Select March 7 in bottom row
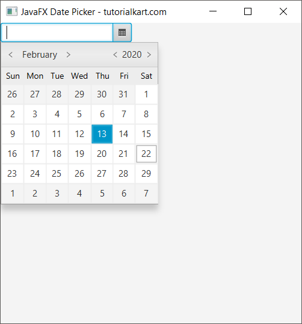This screenshot has height=324, width=302. click(146, 194)
